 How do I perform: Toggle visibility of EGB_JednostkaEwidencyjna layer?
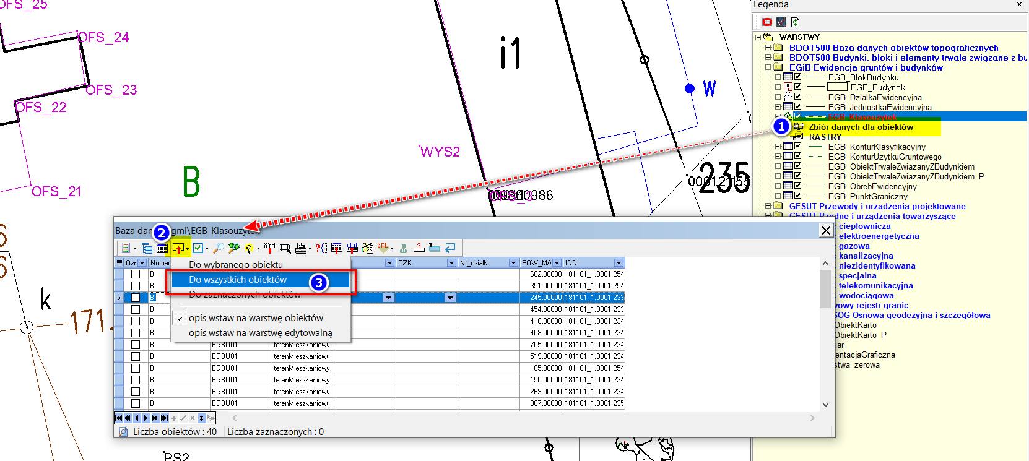[x=798, y=107]
